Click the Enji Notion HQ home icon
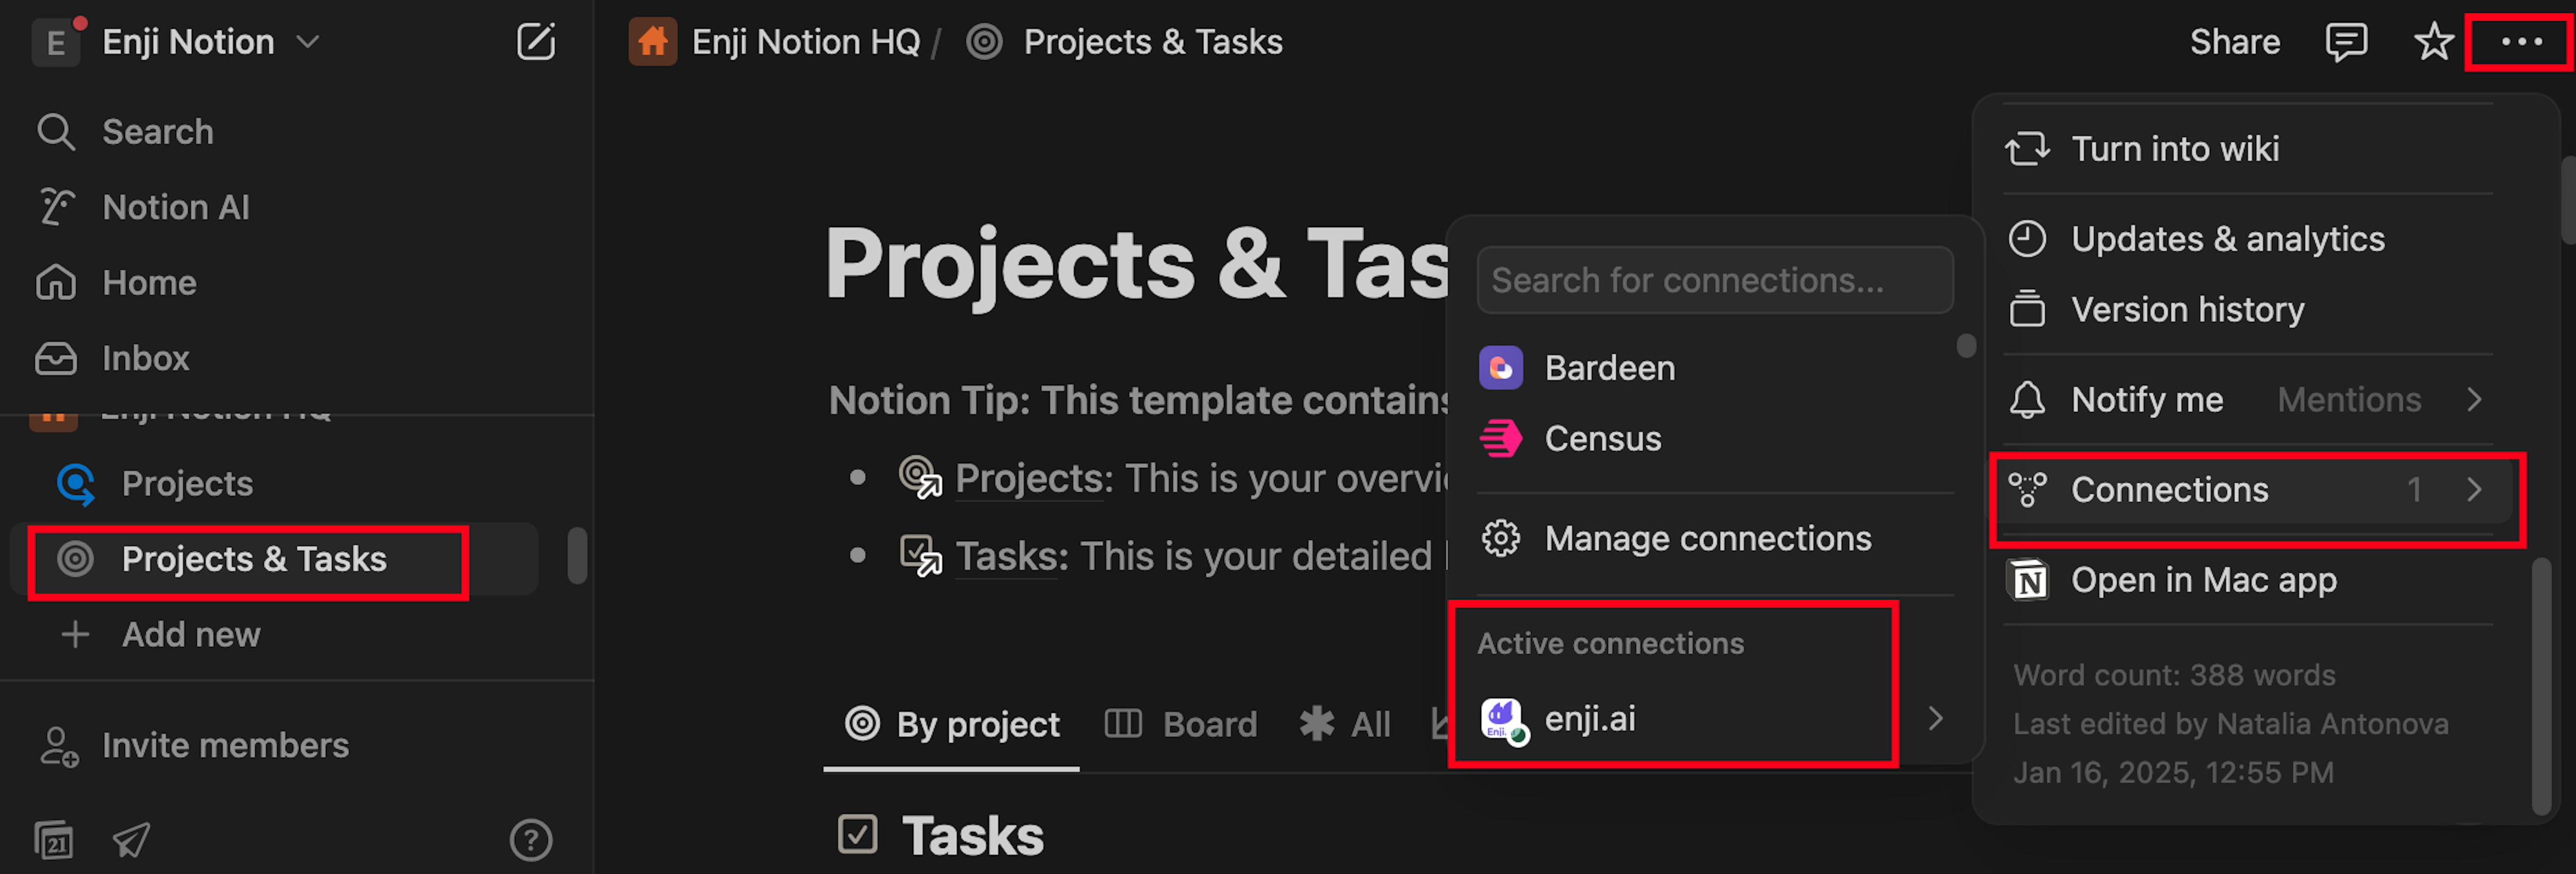The height and width of the screenshot is (874, 2576). [x=653, y=42]
